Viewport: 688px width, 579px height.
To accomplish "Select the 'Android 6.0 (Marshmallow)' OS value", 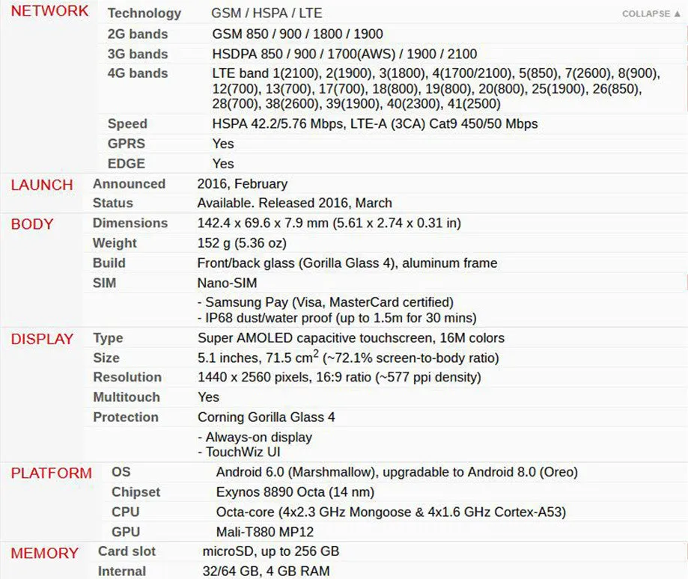I will 397,471.
